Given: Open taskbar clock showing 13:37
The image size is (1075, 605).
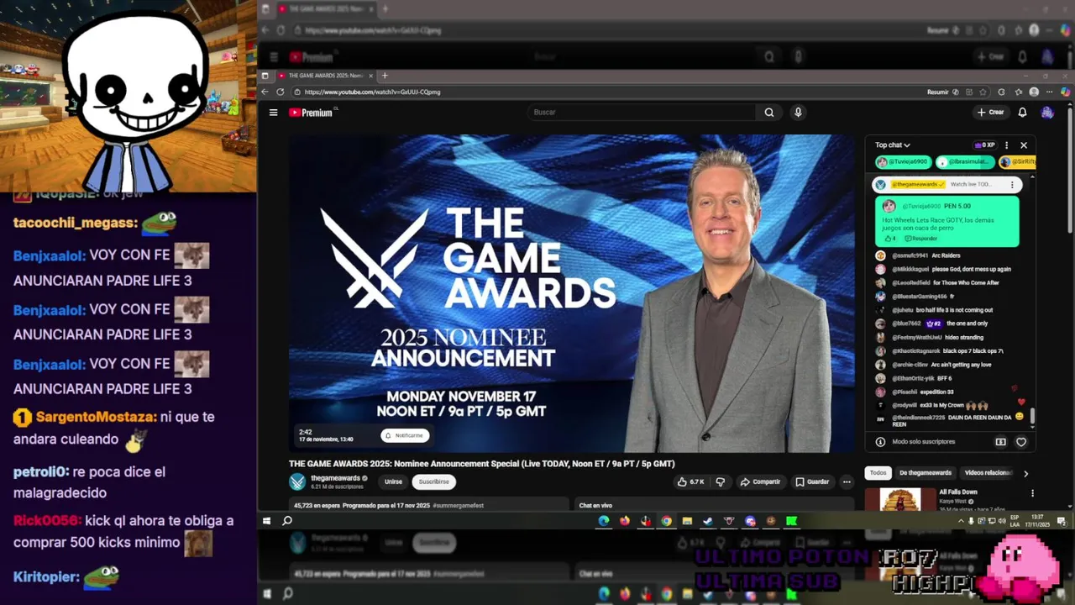Looking at the screenshot, I should (x=1037, y=521).
